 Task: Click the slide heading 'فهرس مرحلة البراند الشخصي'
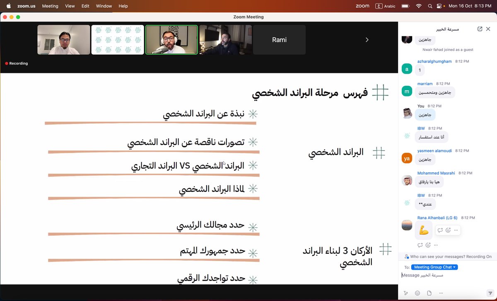(x=309, y=92)
